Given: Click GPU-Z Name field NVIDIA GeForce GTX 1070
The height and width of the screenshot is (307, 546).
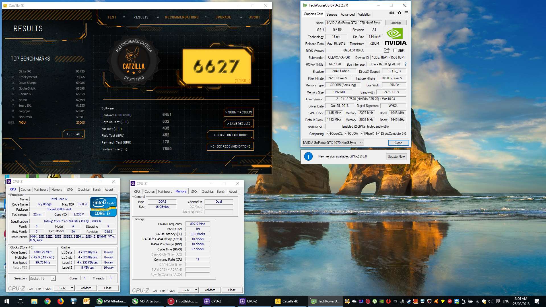Looking at the screenshot, I should click(x=354, y=23).
